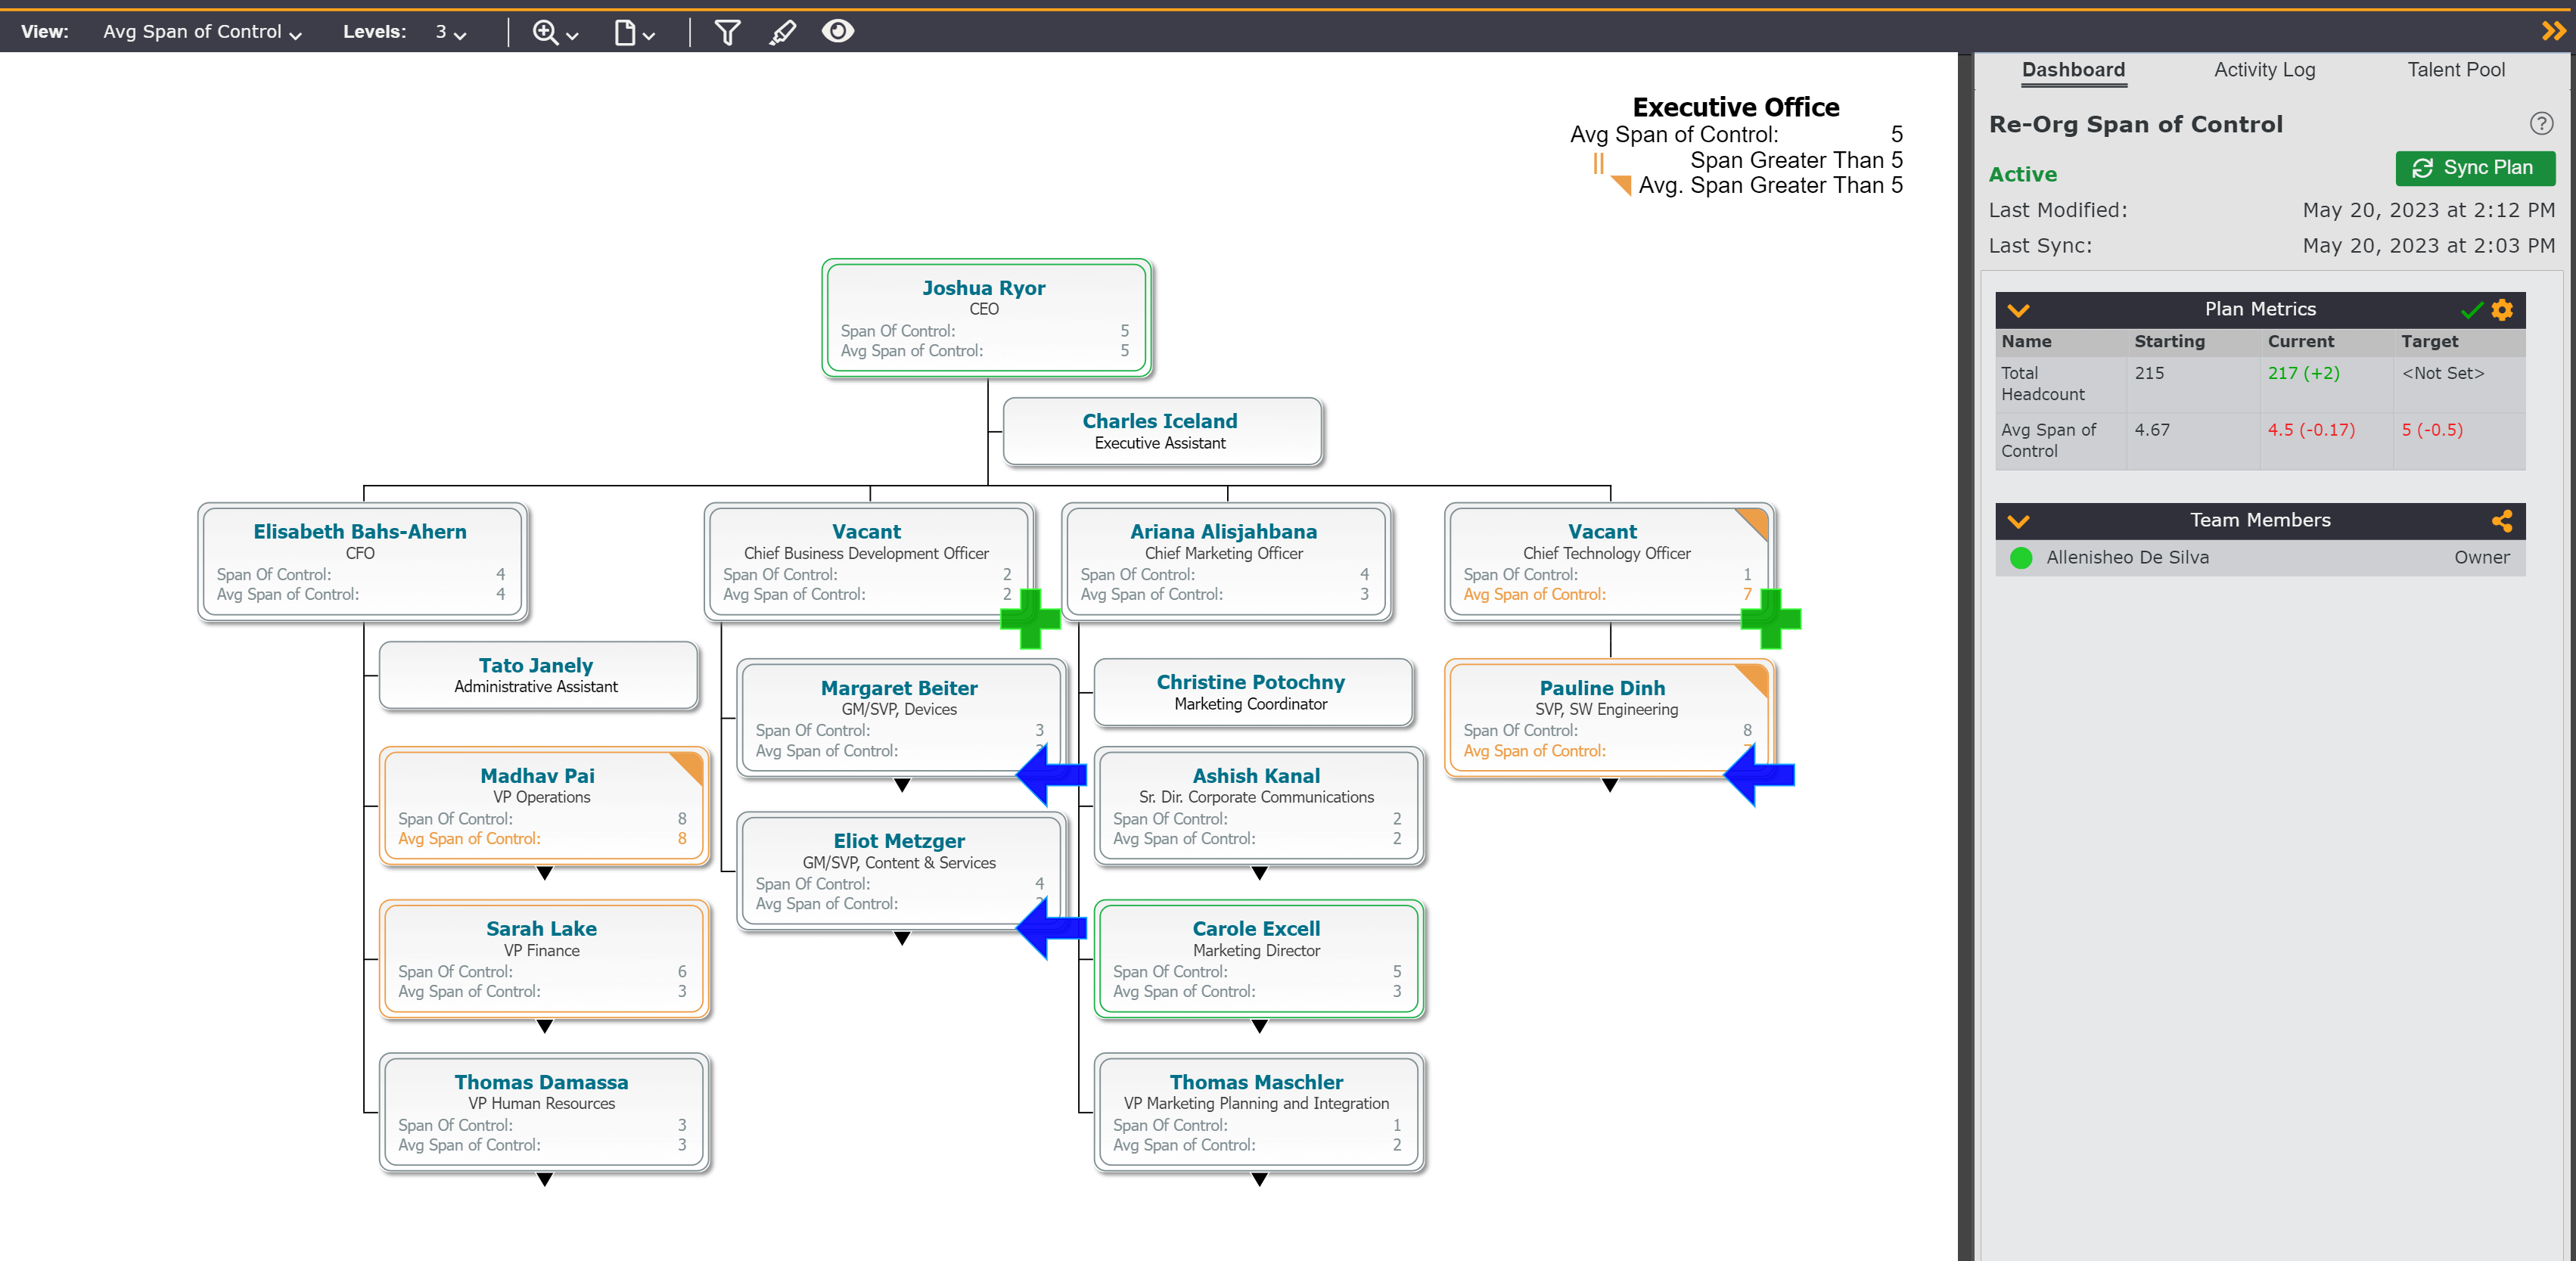Click Avg. Span Greater Than 5 legend triangle

pos(1621,185)
